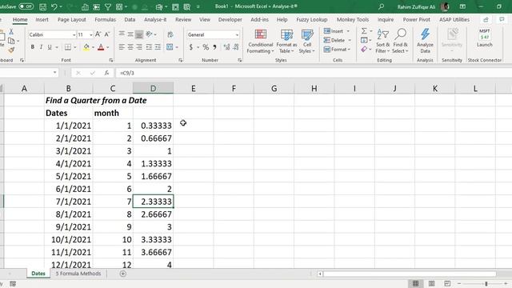Screen dimensions: 512x288
Task: Open Sort & Filter menu
Action: [x=382, y=41]
